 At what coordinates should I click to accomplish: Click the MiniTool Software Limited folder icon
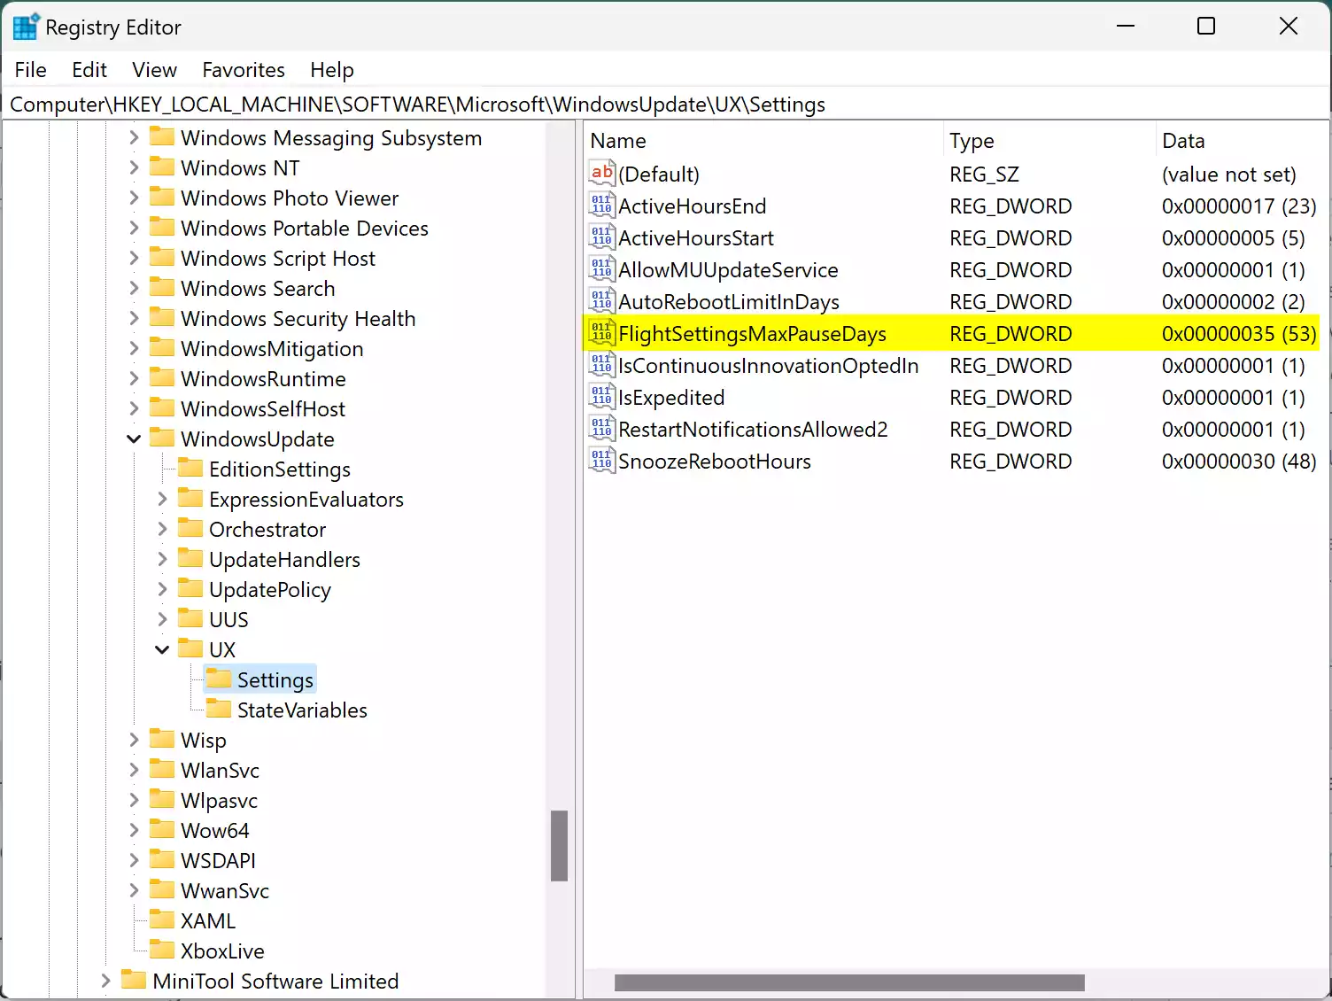(x=134, y=980)
